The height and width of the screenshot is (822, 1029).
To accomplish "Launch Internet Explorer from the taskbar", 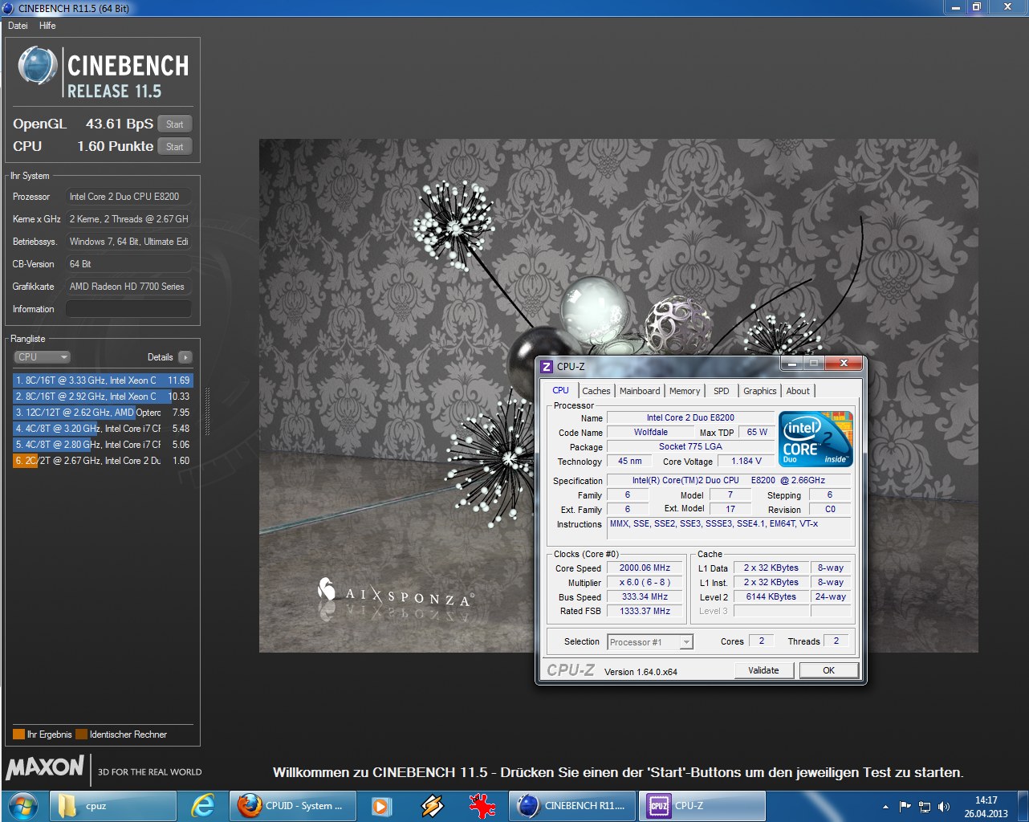I will [x=202, y=806].
